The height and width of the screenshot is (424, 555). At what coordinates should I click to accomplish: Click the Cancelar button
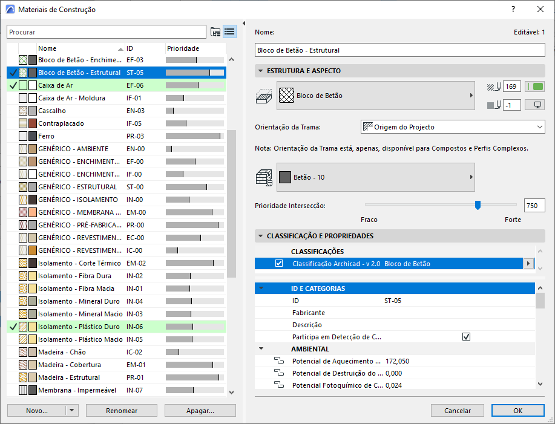(458, 411)
